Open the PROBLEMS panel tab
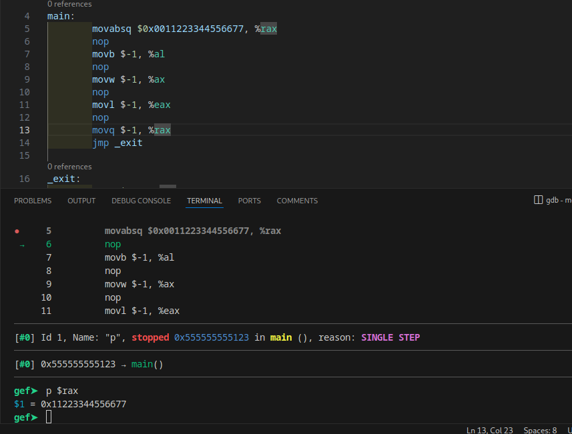The width and height of the screenshot is (572, 434). click(x=33, y=201)
